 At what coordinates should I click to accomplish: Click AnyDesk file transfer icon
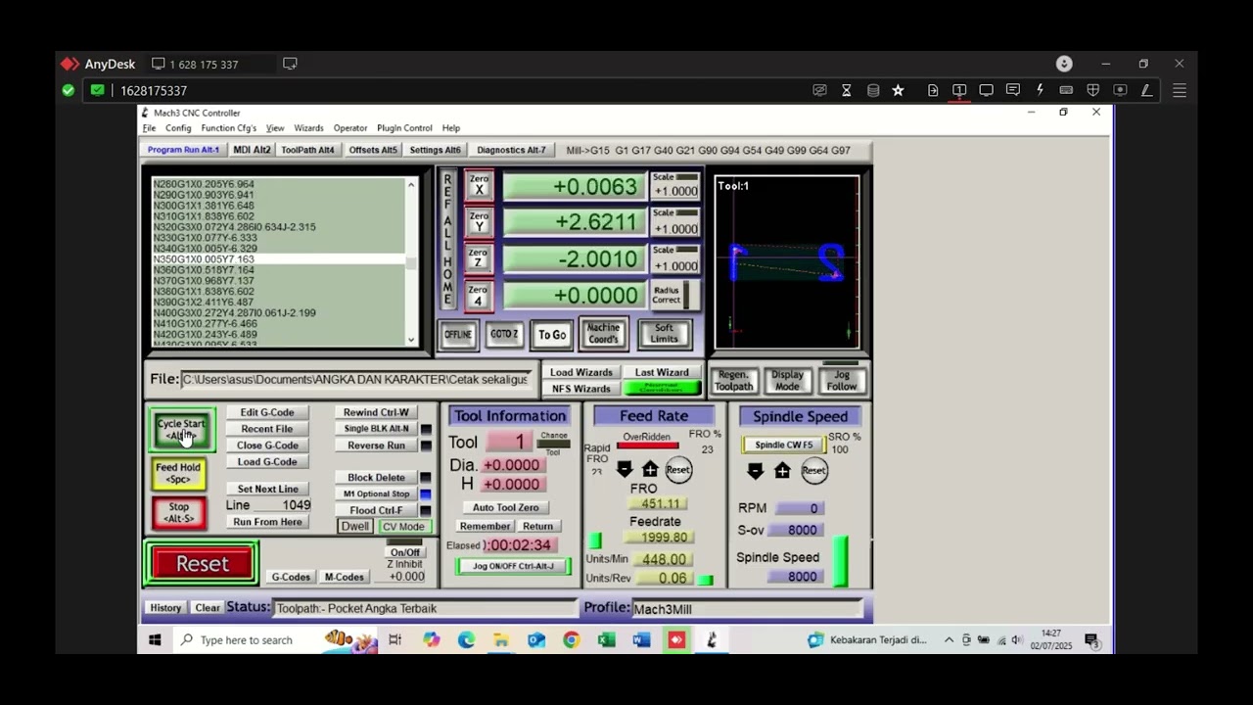point(933,90)
